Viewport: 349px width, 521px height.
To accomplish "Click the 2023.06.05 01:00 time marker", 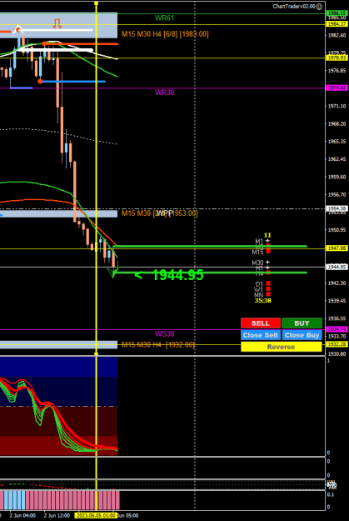I will coord(96,516).
